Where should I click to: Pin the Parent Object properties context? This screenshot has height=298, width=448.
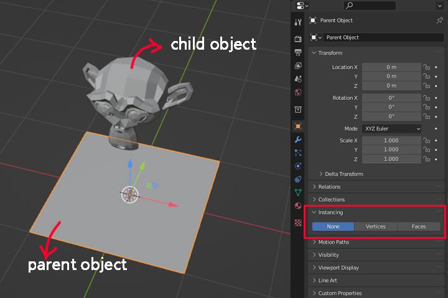[439, 20]
